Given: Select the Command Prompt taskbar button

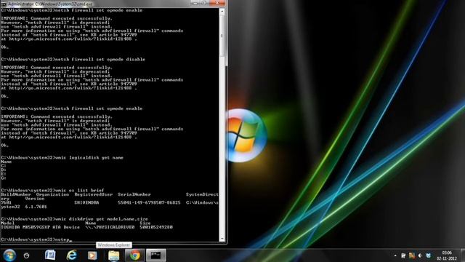Looking at the screenshot, I should point(155,255).
